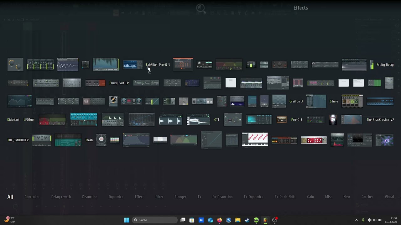Pick the THE_SMOOTHER plugin label
401x225 pixels.
[18, 140]
